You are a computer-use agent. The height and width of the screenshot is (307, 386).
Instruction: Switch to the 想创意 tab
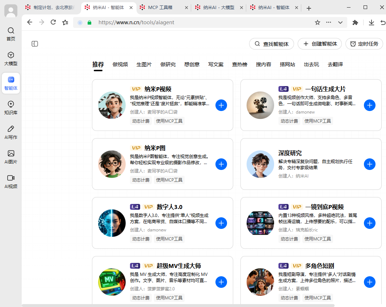192,64
